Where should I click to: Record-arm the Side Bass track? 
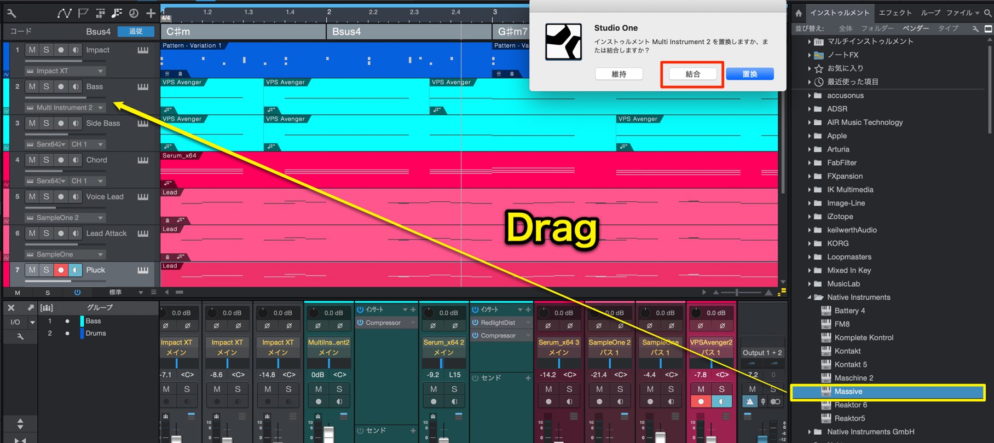[61, 123]
